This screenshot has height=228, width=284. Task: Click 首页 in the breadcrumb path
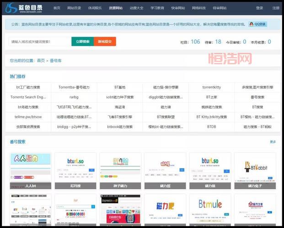click(41, 60)
